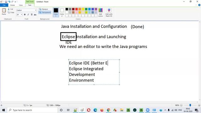Click the microphone tray icon
201x113 pixels.
click(x=169, y=110)
